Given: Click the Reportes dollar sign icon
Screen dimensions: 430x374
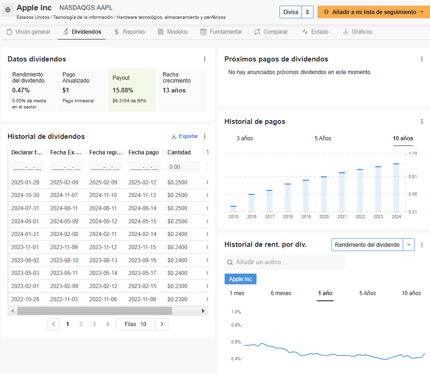Looking at the screenshot, I should click(117, 32).
